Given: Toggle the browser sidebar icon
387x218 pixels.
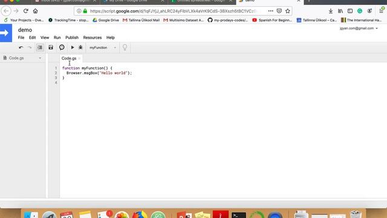Looking at the screenshot, I should [350, 11].
